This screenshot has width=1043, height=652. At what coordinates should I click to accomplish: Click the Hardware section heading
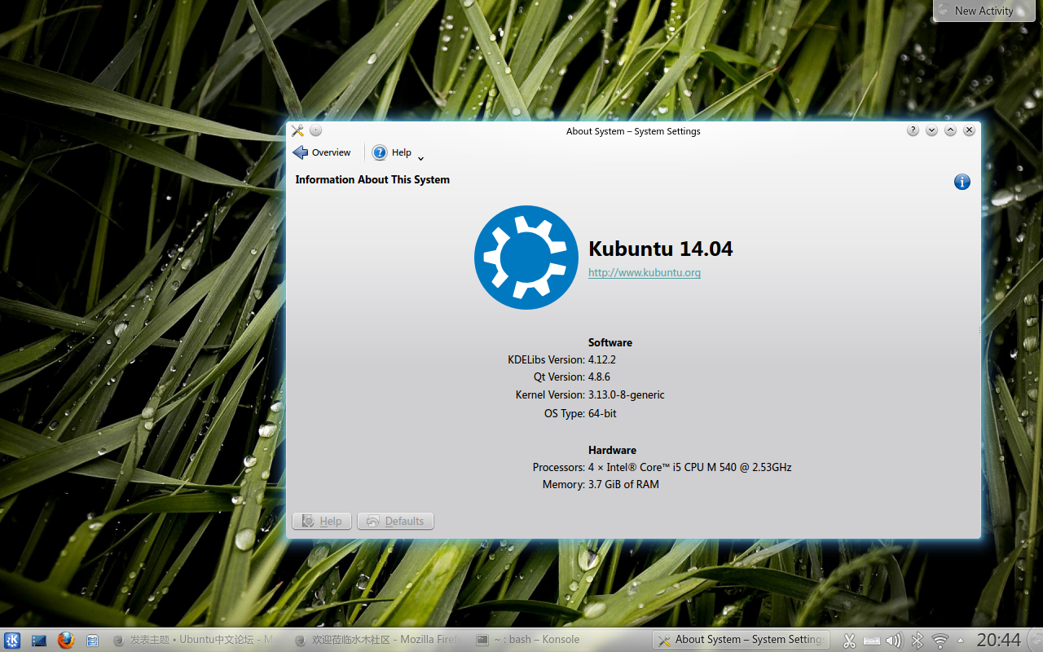click(612, 450)
